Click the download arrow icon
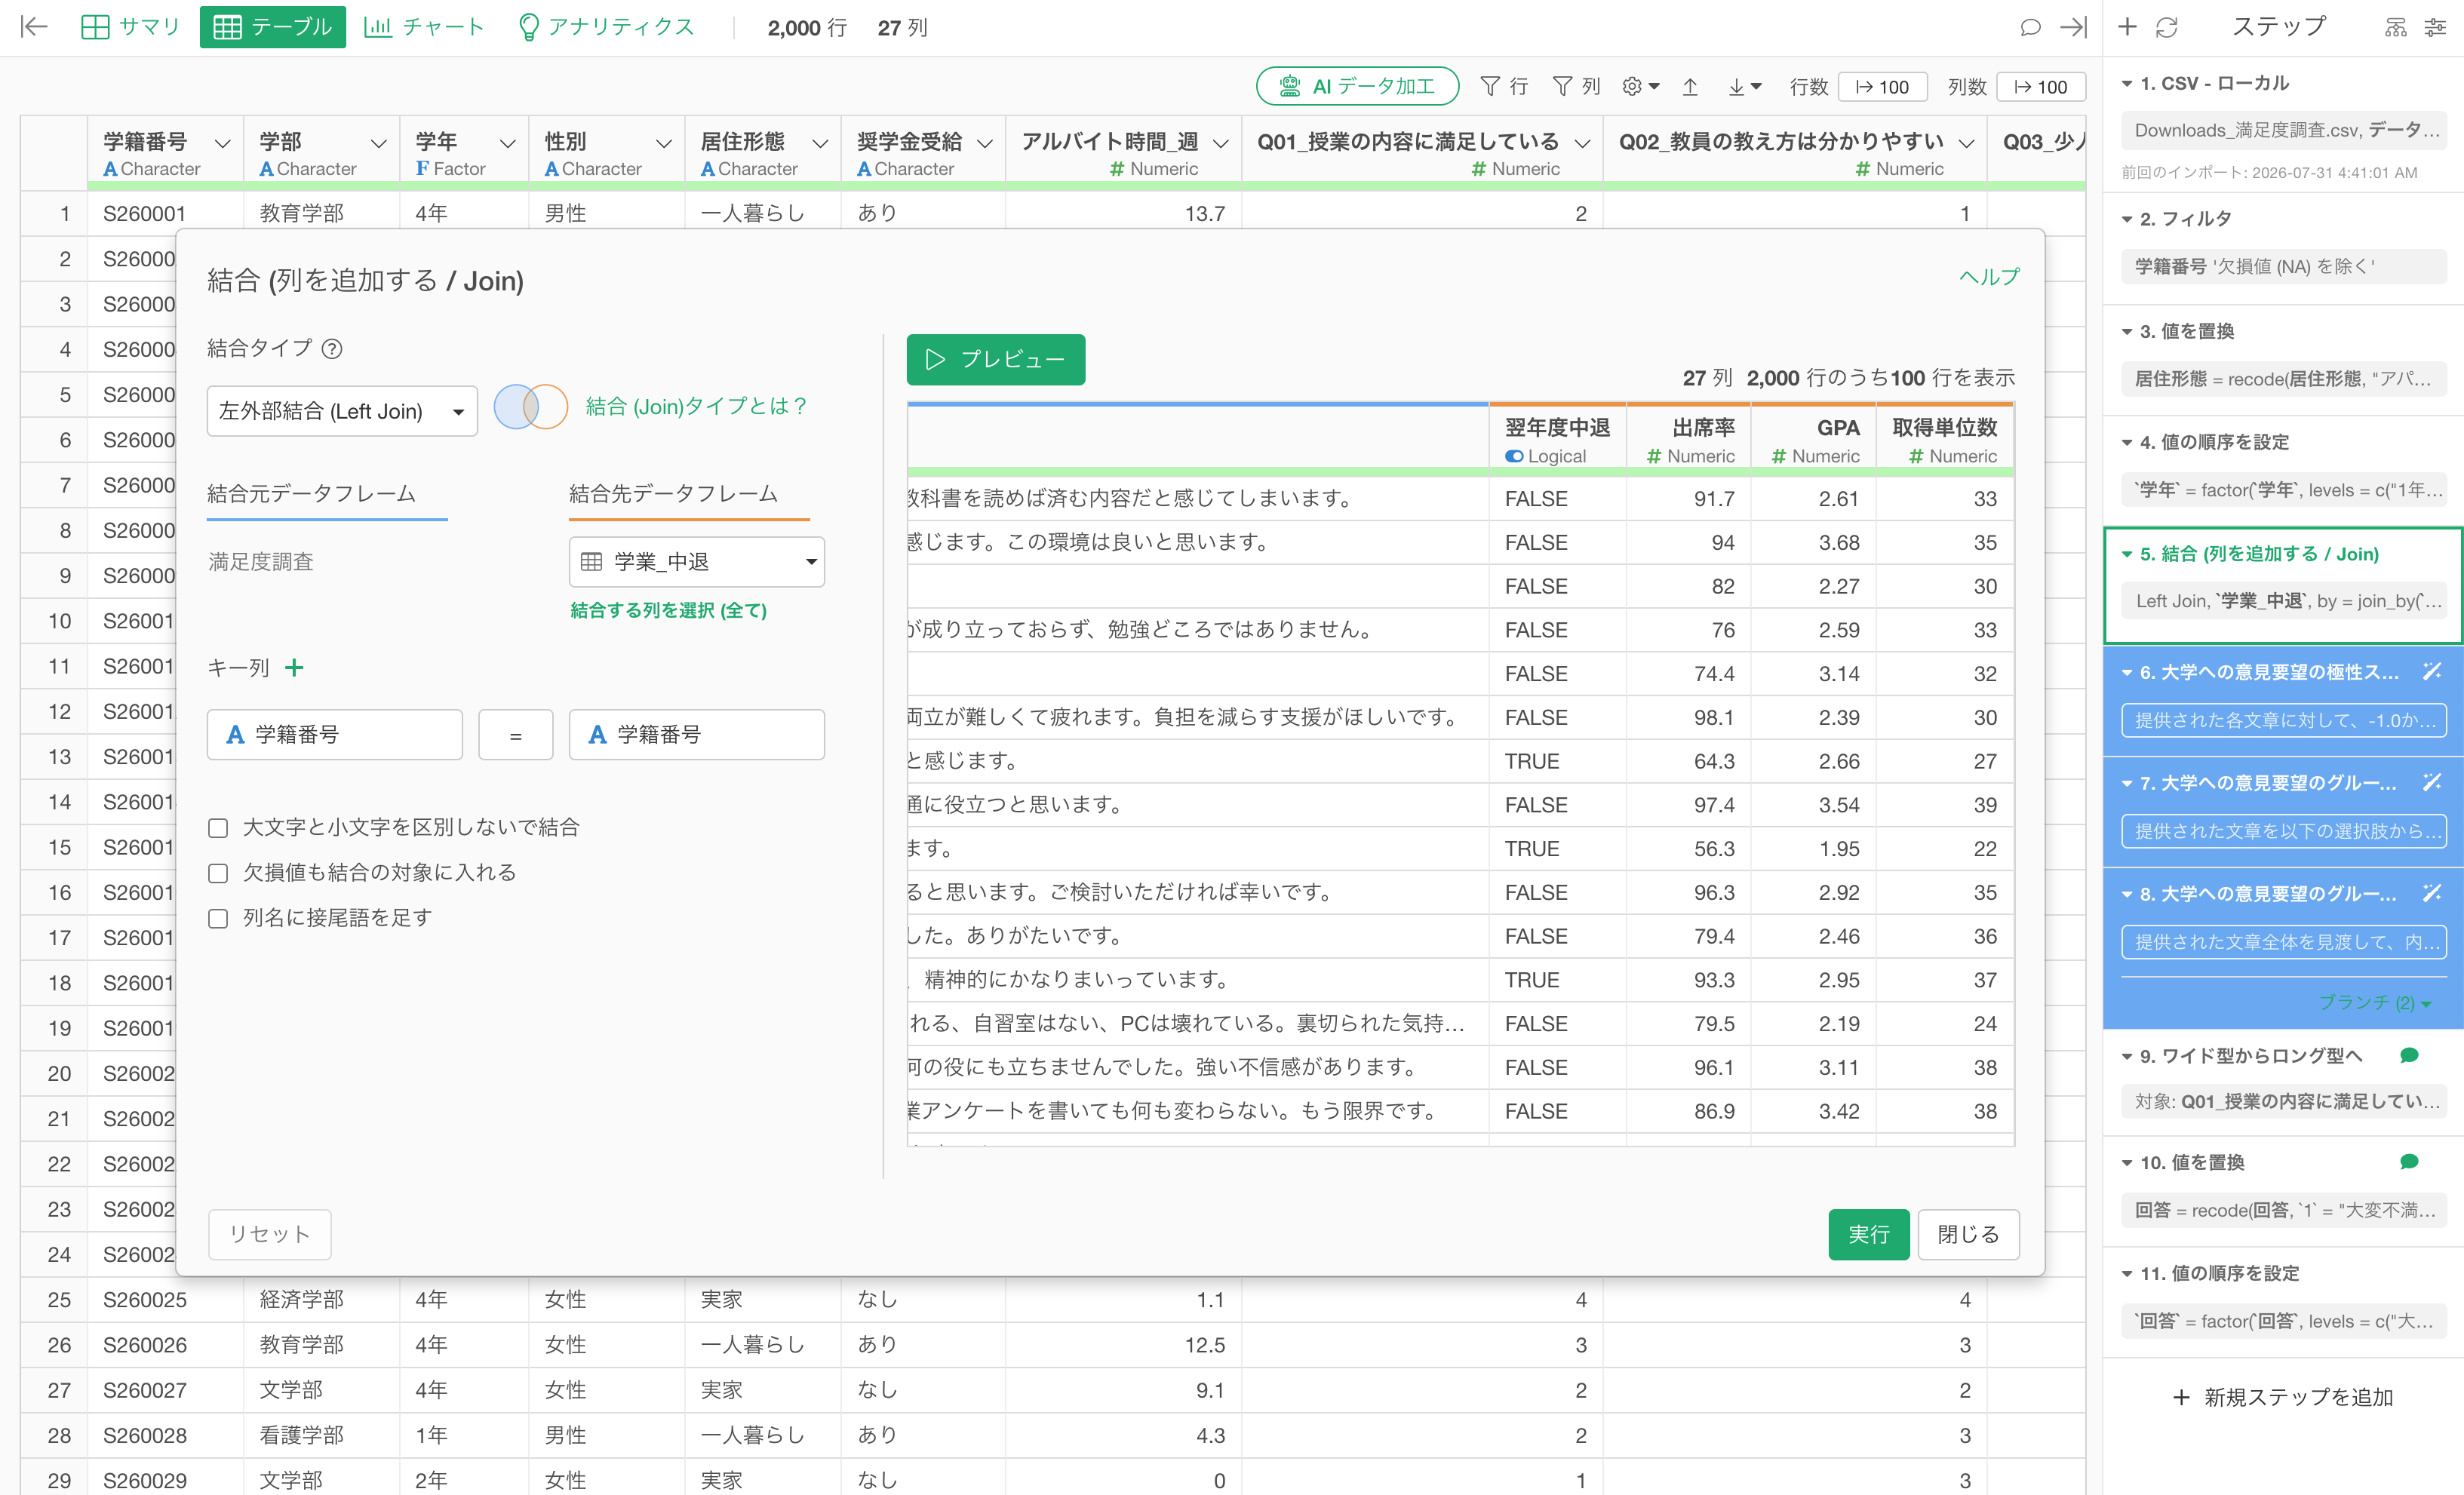 tap(1745, 87)
